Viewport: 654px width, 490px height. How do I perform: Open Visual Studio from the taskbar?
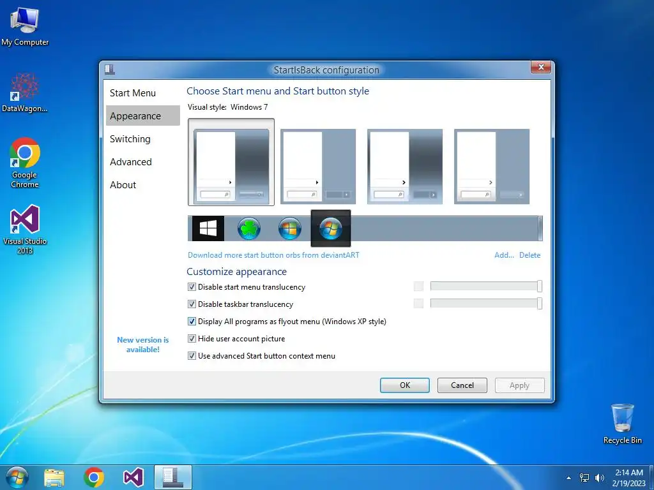coord(133,477)
